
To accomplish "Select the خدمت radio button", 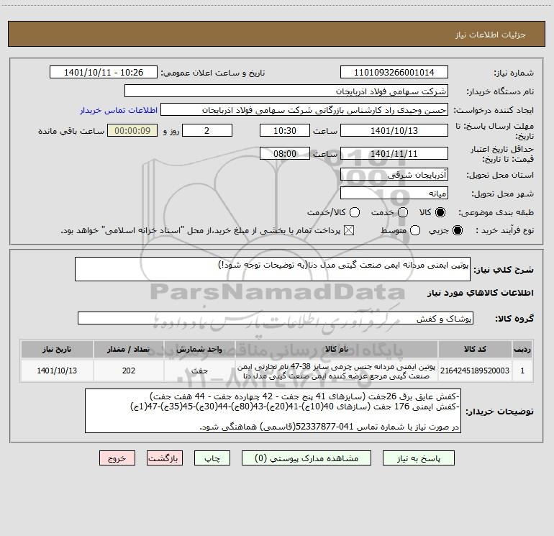I will 403,212.
